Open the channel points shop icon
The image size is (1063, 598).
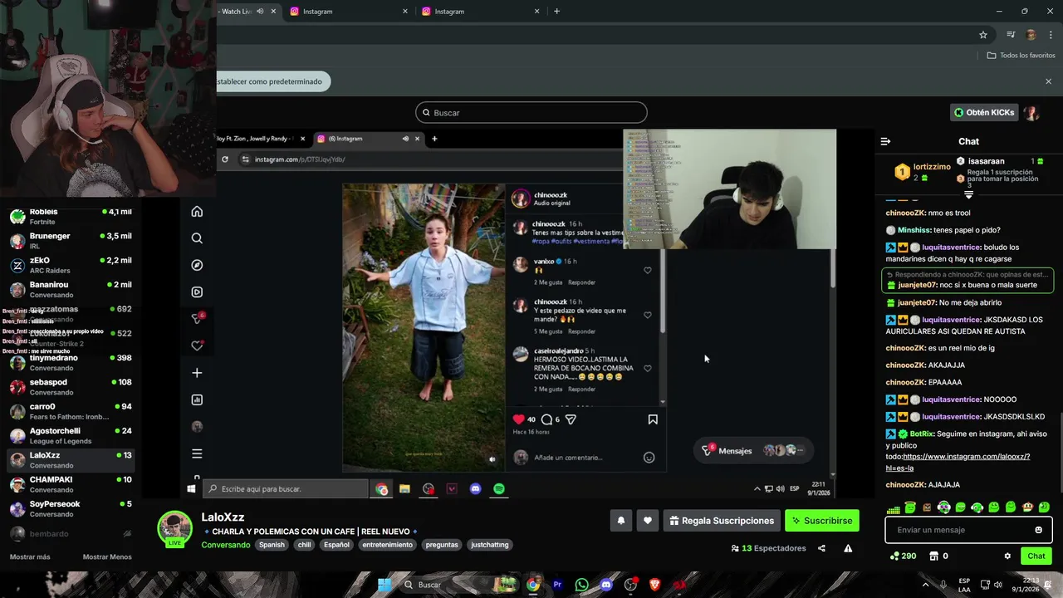[x=933, y=556]
